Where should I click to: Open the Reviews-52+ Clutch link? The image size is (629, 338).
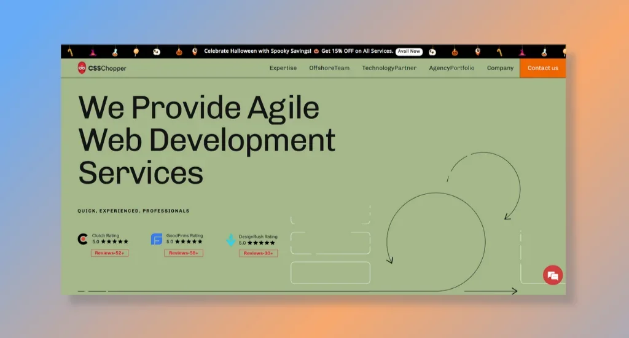pyautogui.click(x=109, y=253)
